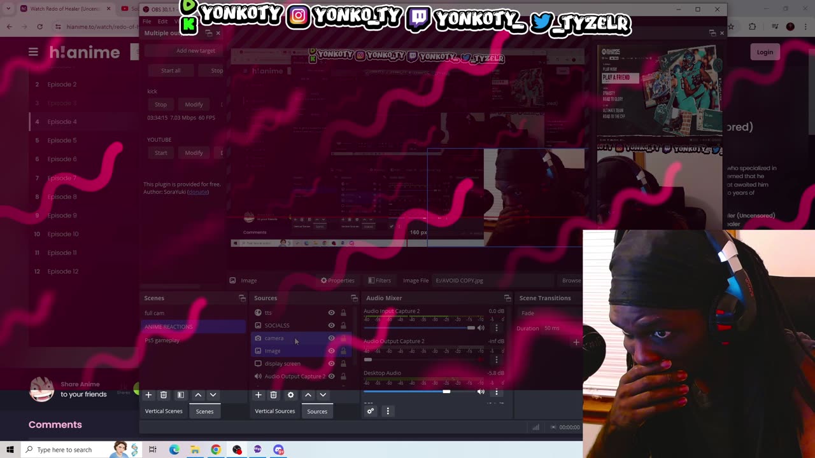Switch to Vertical Scenes tab
Screen dimensions: 815x458
coord(164,411)
